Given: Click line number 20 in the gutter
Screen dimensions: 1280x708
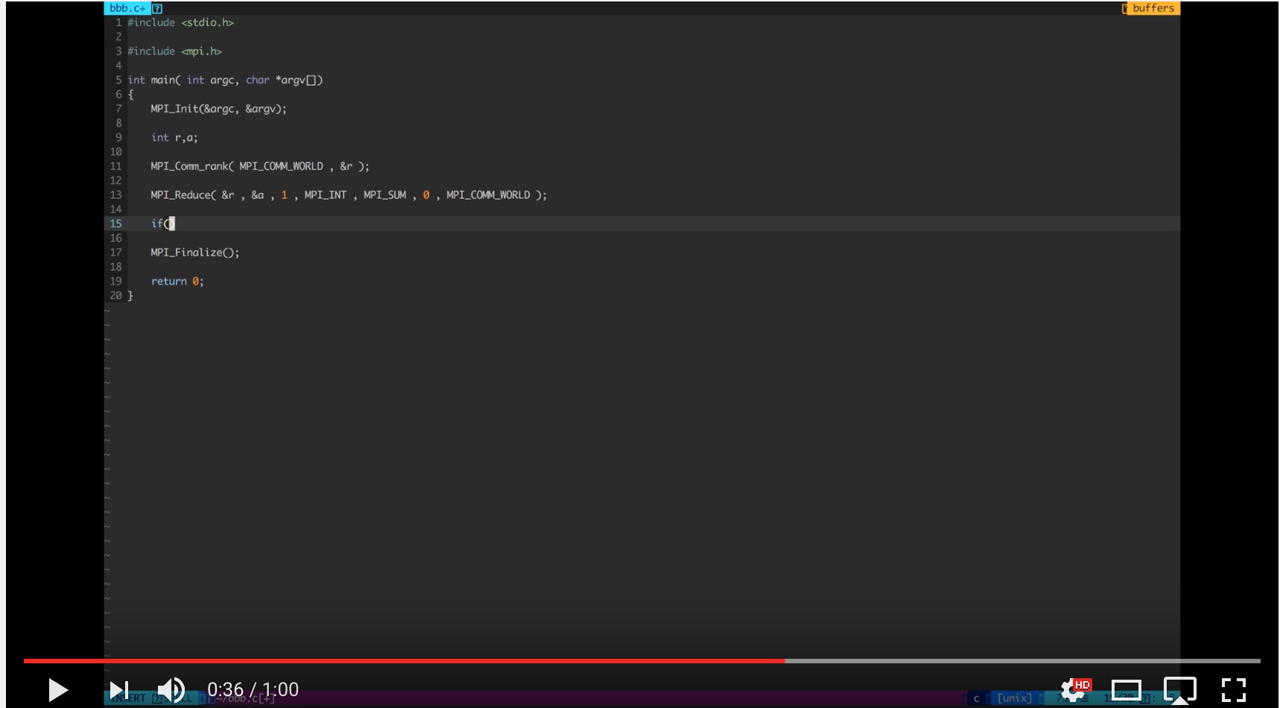Looking at the screenshot, I should (115, 296).
